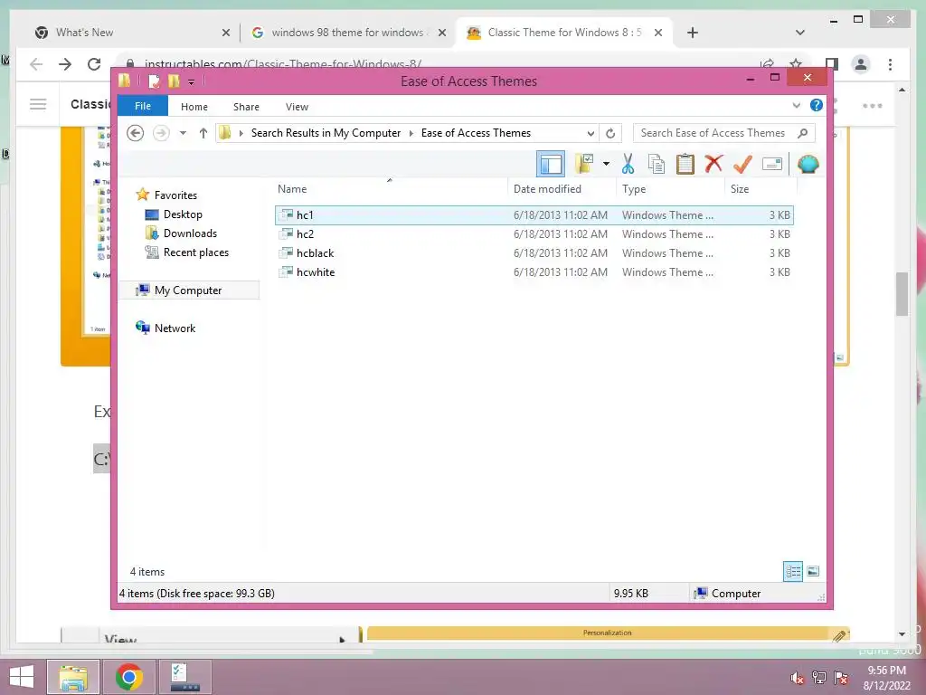Click the search magnifier icon in Explorer

[x=803, y=133]
